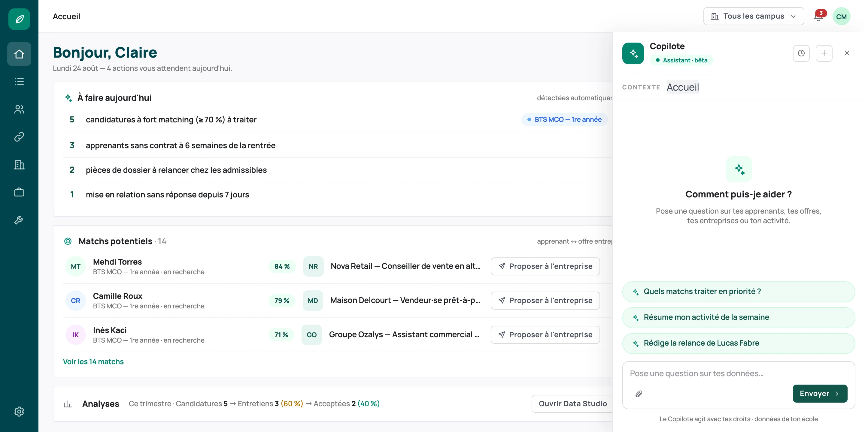Start a new Copilote conversation with plus
Screen dimensions: 865x432
pyautogui.click(x=824, y=53)
